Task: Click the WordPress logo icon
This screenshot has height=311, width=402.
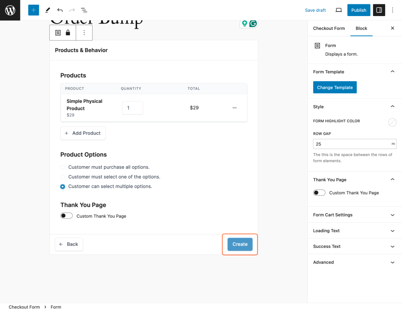Action: pos(10,10)
